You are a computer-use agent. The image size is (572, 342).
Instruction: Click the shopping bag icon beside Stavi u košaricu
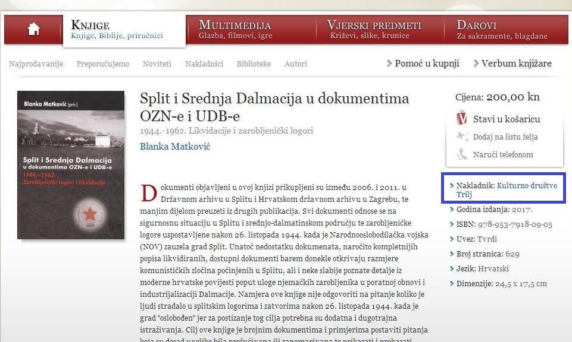[x=462, y=118]
